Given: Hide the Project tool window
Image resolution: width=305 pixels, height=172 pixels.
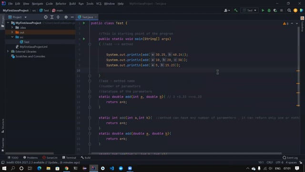Looking at the screenshot, I should click(x=72, y=17).
